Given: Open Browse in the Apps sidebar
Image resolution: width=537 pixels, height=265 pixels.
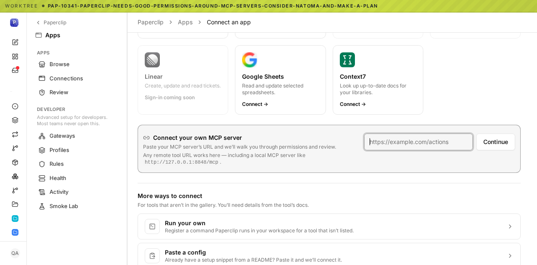Looking at the screenshot, I should coord(77,64).
